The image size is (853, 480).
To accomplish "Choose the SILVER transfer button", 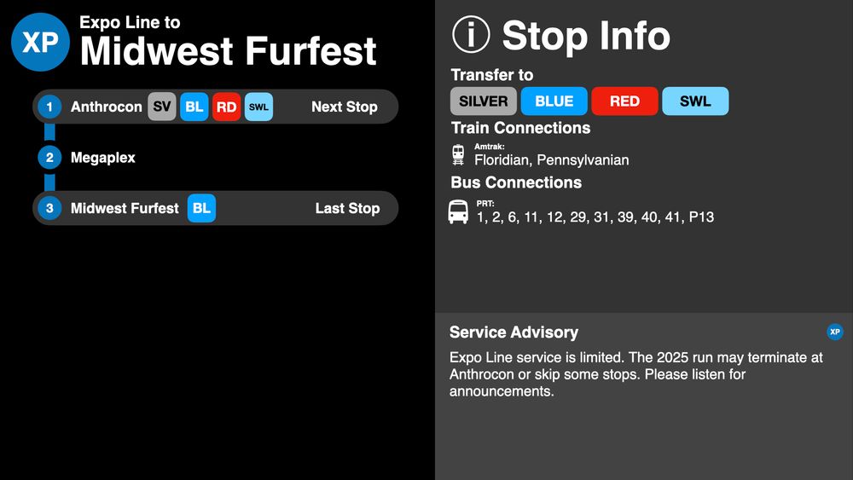I will (484, 101).
